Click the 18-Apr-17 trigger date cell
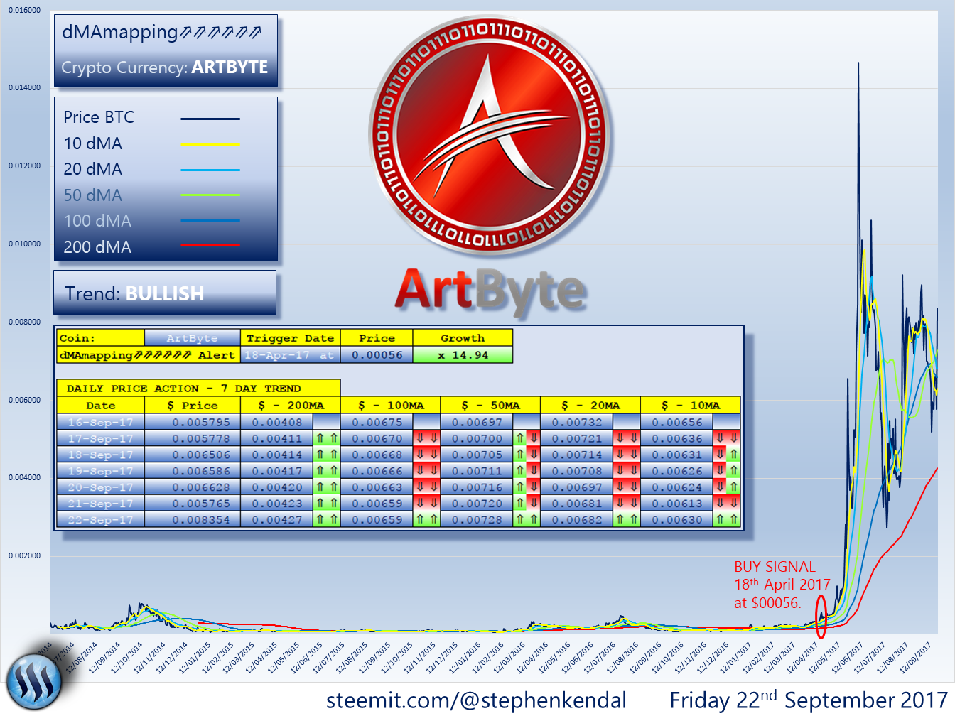 pos(290,354)
